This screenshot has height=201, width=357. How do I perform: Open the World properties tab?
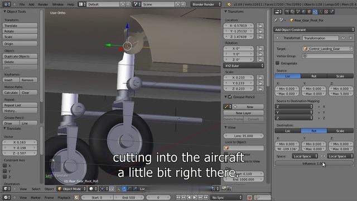(x=303, y=11)
